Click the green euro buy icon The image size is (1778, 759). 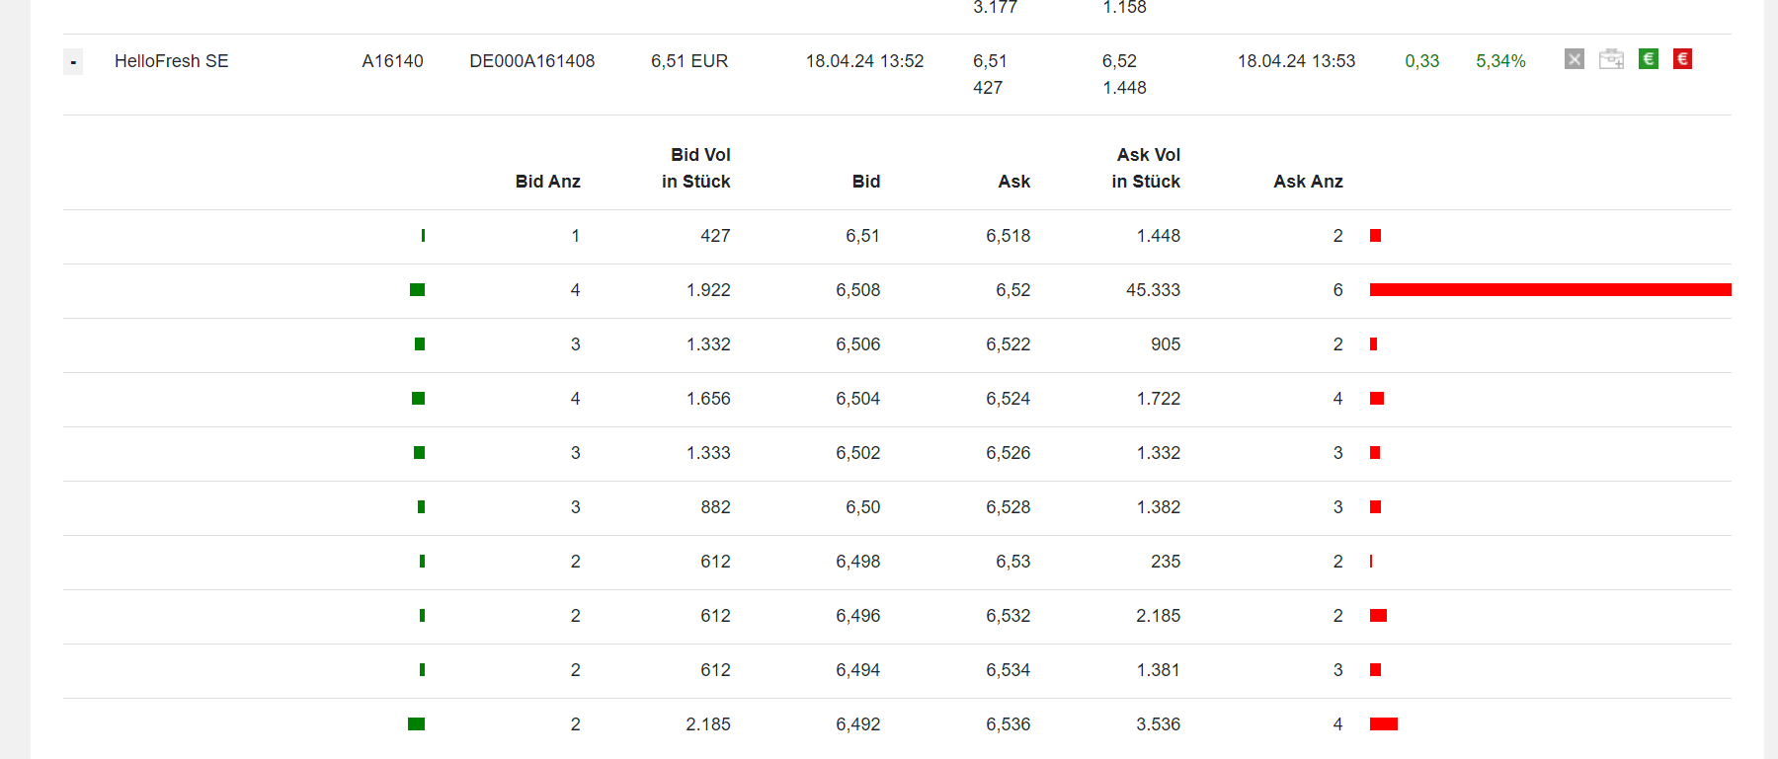tap(1648, 59)
